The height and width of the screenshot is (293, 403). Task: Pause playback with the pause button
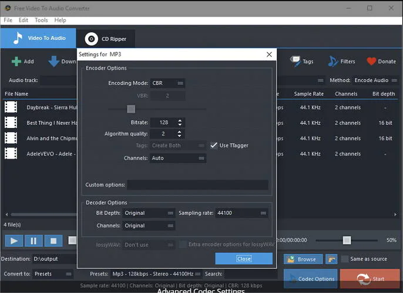point(33,241)
